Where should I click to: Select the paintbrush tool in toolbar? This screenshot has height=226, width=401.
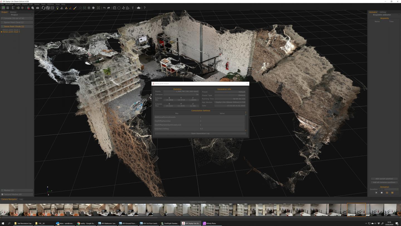point(75,8)
